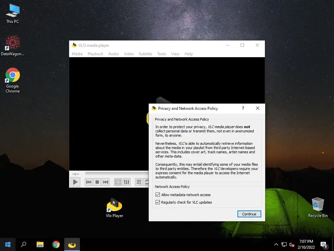Click the Continue button
Screen dimensions: 334x251
click(x=249, y=214)
